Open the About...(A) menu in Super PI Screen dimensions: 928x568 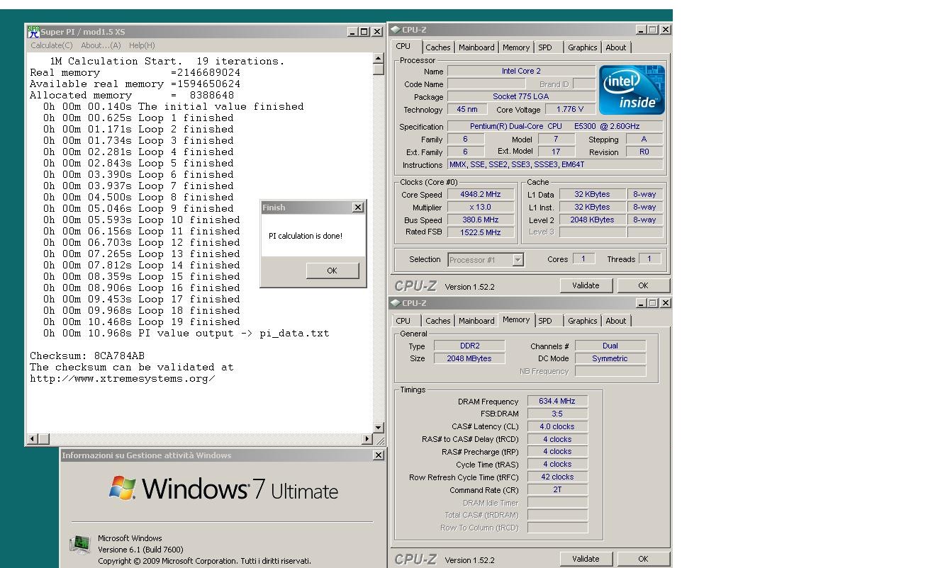(x=101, y=45)
